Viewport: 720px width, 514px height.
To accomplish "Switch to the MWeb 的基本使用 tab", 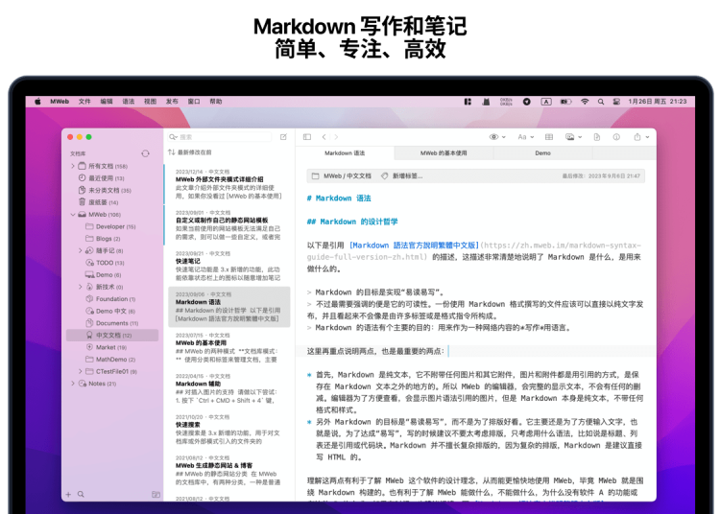I will (x=444, y=153).
